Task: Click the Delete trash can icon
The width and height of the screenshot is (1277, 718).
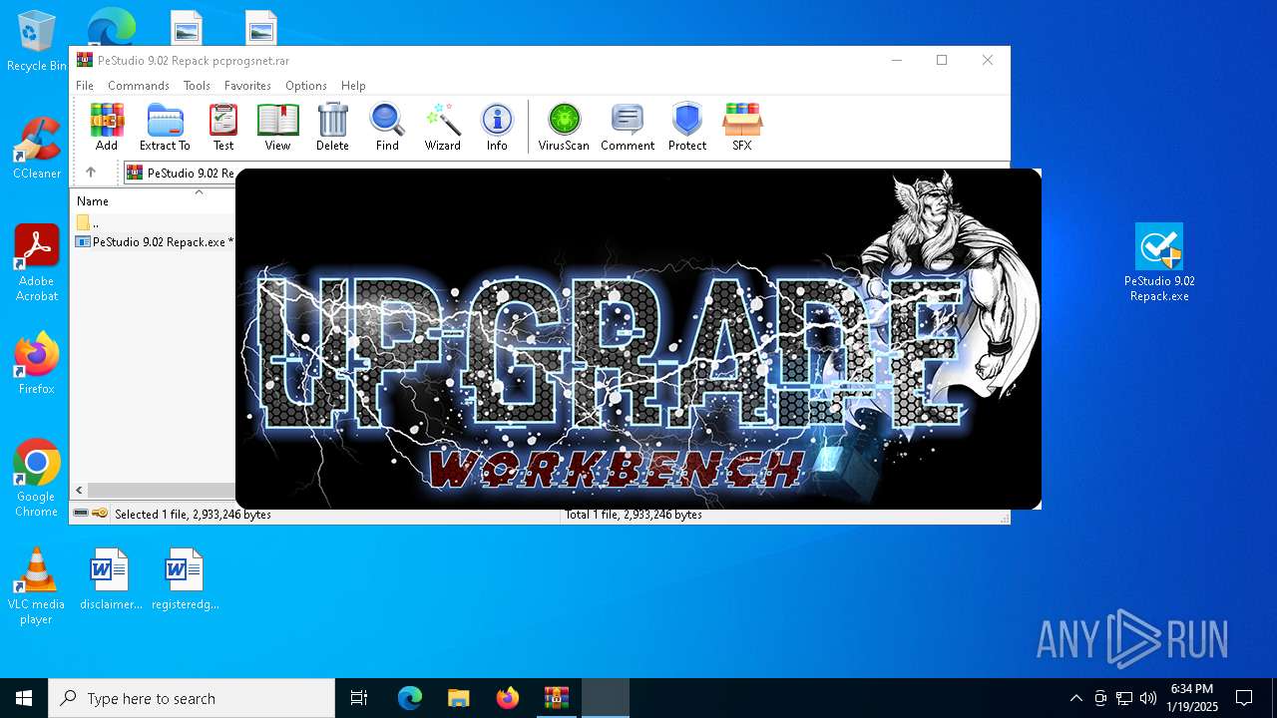Action: 332,127
